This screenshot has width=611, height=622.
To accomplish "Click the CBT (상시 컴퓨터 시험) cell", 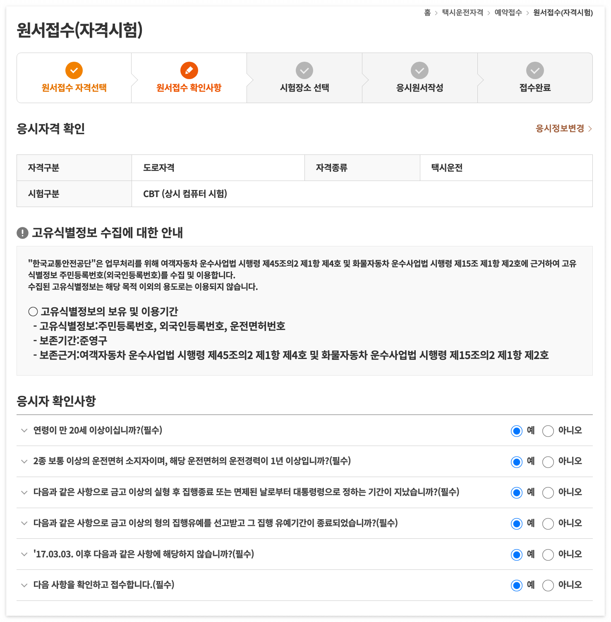I will [362, 194].
